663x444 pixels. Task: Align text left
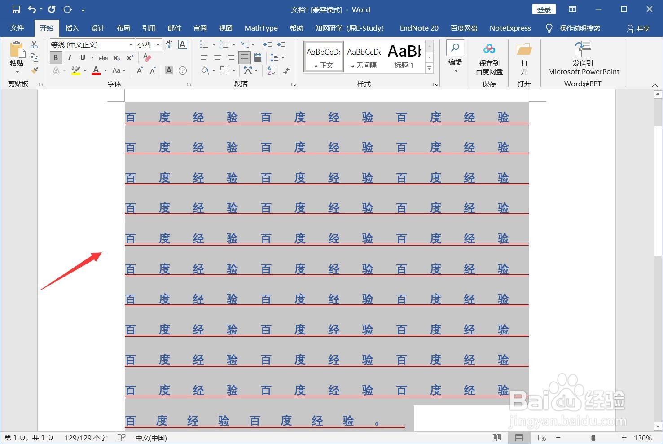[x=204, y=57]
